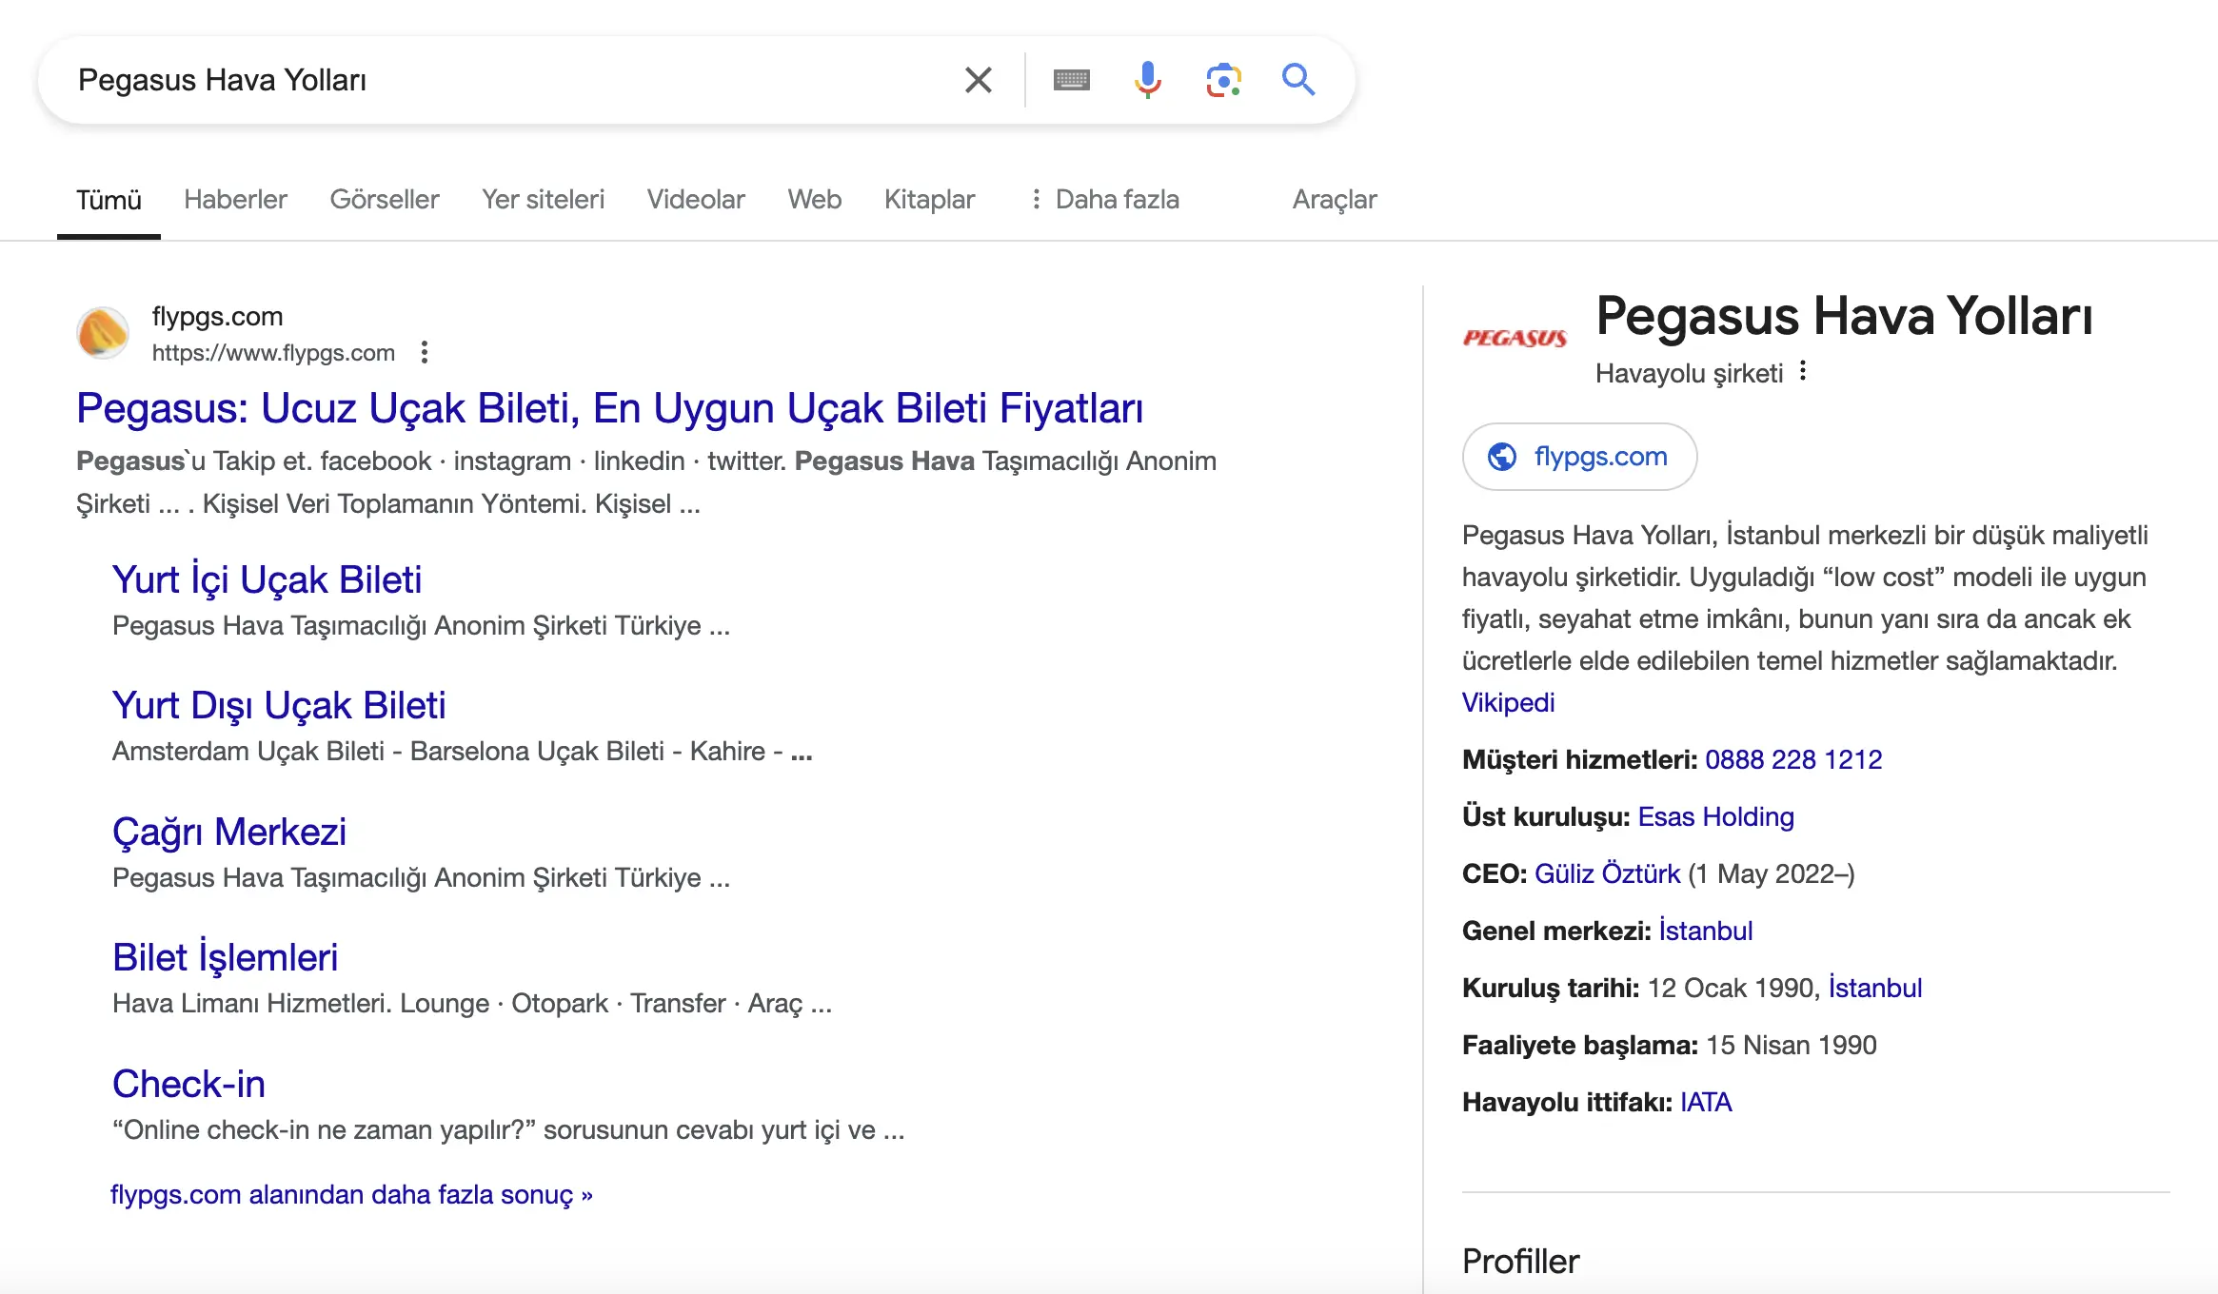The width and height of the screenshot is (2218, 1294).
Task: Select the Web tab
Action: click(x=815, y=200)
